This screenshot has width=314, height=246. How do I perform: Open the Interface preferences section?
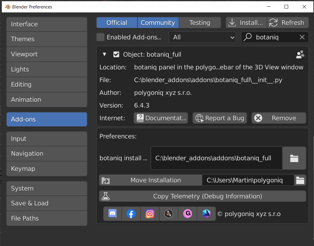47,24
